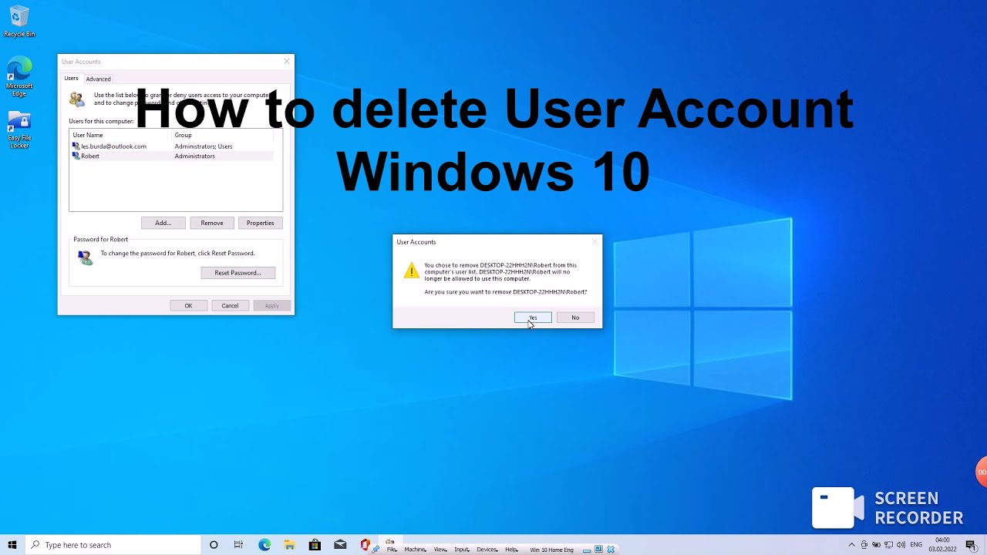987x555 pixels.
Task: Click OK in the User Accounts window
Action: 188,306
